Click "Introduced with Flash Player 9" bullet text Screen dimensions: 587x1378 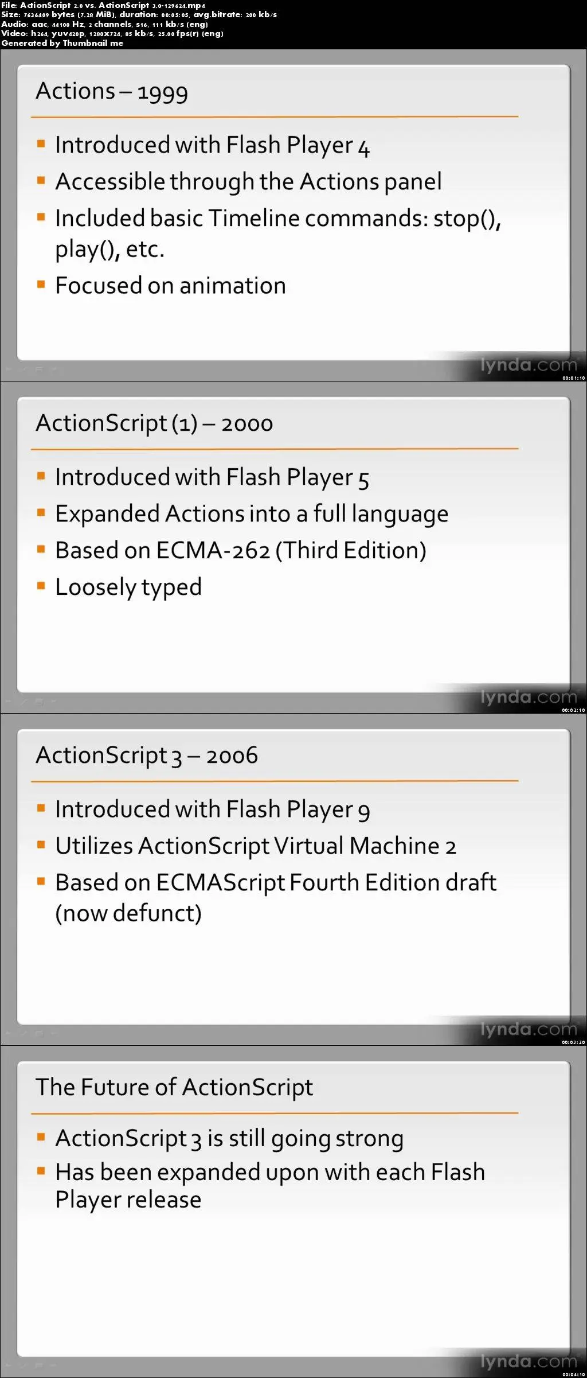tap(213, 809)
